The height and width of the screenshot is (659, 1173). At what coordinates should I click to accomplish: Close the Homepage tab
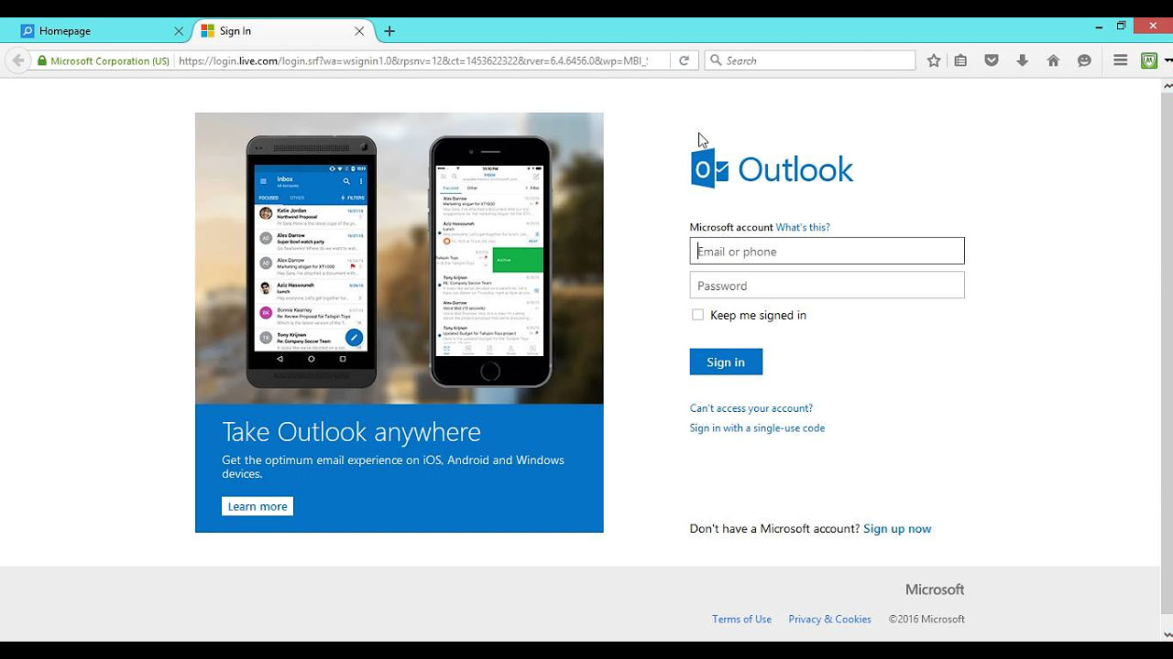[179, 31]
